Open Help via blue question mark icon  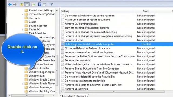(x=39, y=4)
